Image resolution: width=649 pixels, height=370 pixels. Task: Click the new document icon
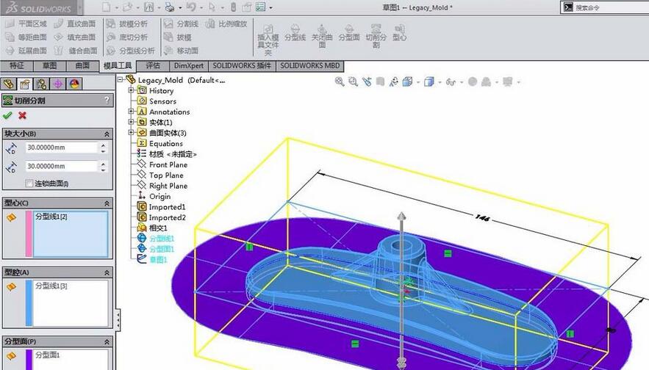click(107, 7)
